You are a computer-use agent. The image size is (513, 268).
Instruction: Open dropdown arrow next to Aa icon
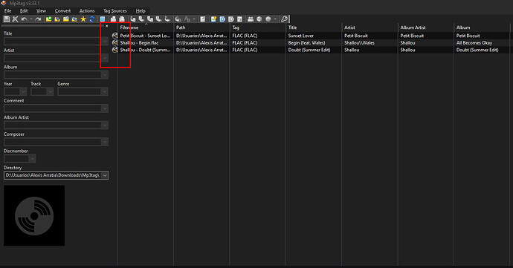point(194,19)
